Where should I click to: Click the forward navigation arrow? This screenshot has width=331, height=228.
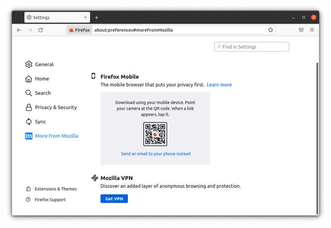coord(30,30)
